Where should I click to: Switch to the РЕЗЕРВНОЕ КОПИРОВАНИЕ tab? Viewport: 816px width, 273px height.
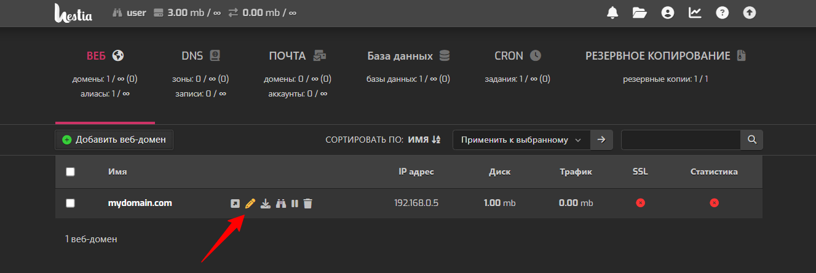[x=666, y=56]
